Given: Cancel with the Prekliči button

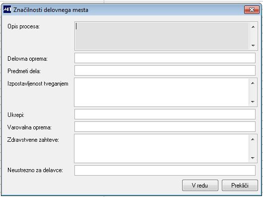Looking at the screenshot, I should [240, 186].
